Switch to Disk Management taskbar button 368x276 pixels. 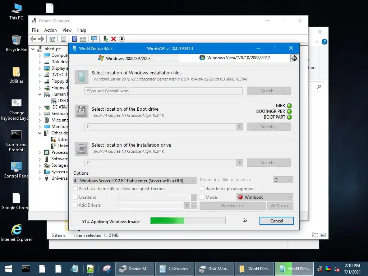(x=215, y=269)
